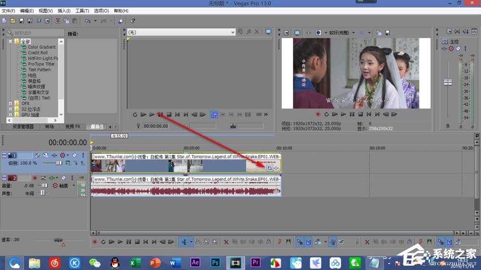Switch to the 转场 tab
This screenshot has width=481, height=270.
click(x=50, y=126)
